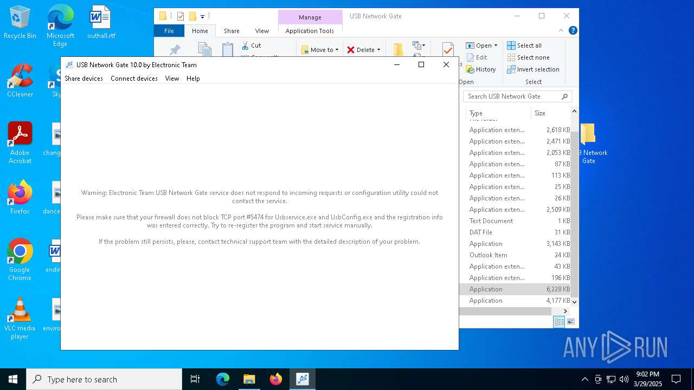The height and width of the screenshot is (390, 694).
Task: Open the Connect devices menu
Action: pos(134,79)
